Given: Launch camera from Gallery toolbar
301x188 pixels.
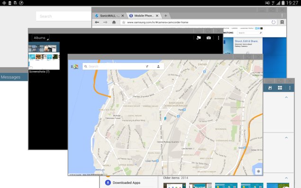Looking at the screenshot, I should click(209, 38).
